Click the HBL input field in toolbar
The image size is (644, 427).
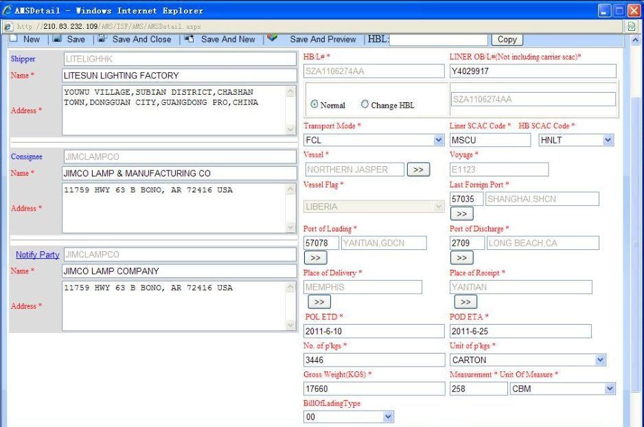(439, 40)
